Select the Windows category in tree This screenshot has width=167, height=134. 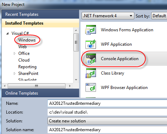27,40
